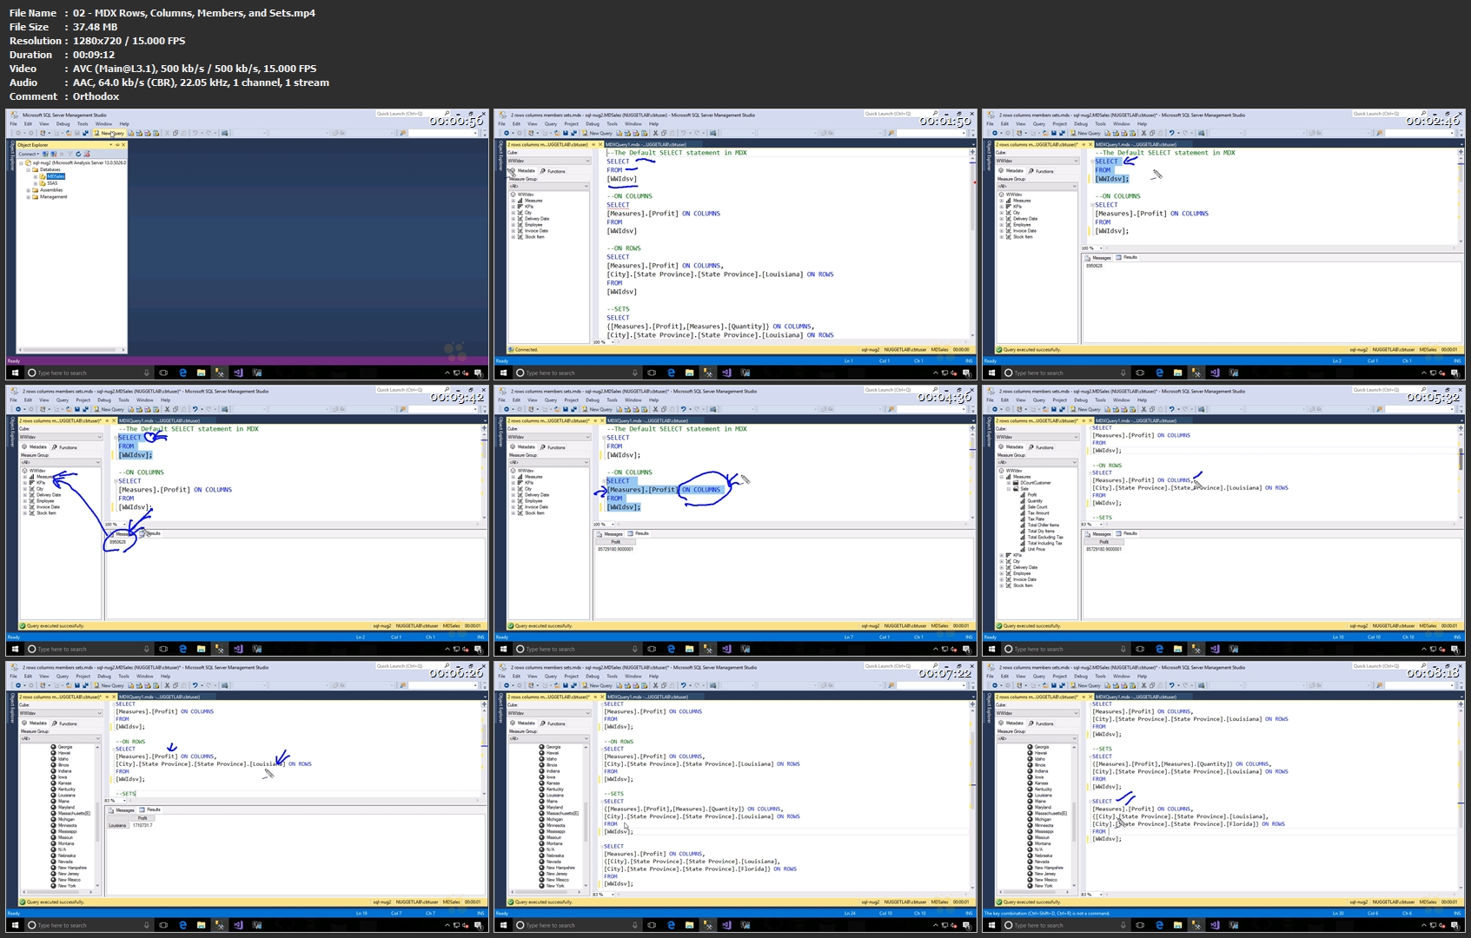
Task: Switch to Functions tab in 00:01:50 frame
Action: click(553, 171)
